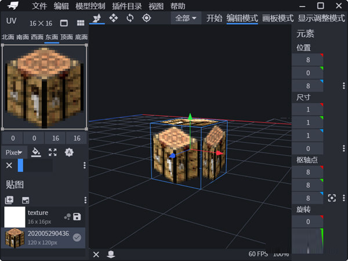The height and width of the screenshot is (261, 348).
Task: Select the 顶面 face button
Action: click(67, 37)
